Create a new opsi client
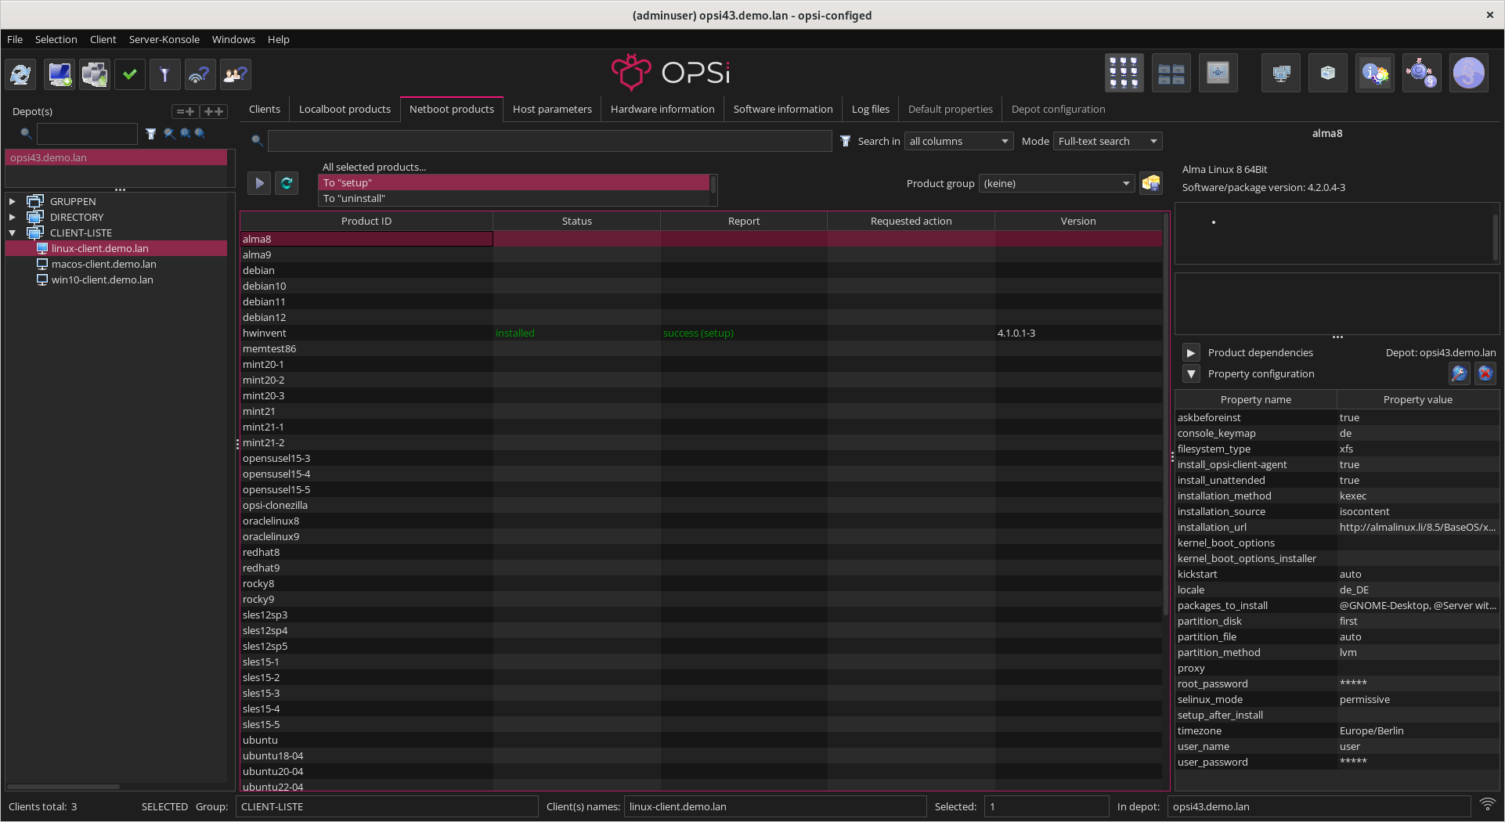This screenshot has height=822, width=1505. point(60,74)
